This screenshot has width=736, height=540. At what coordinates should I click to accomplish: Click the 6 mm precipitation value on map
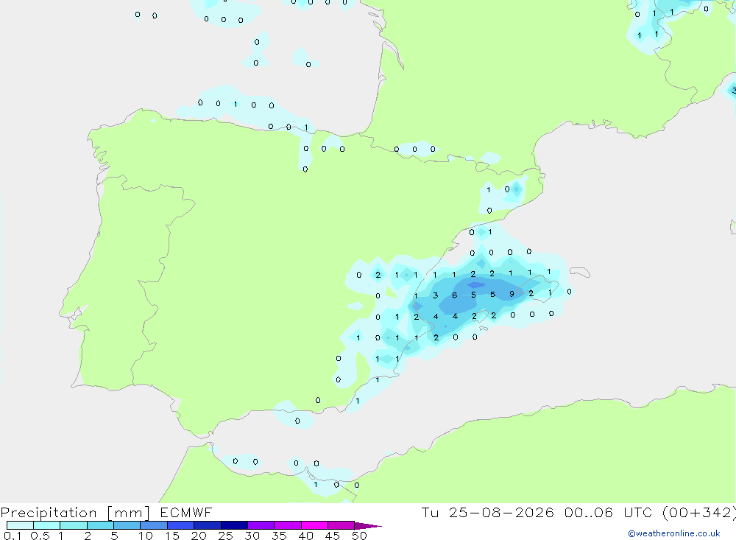click(454, 295)
